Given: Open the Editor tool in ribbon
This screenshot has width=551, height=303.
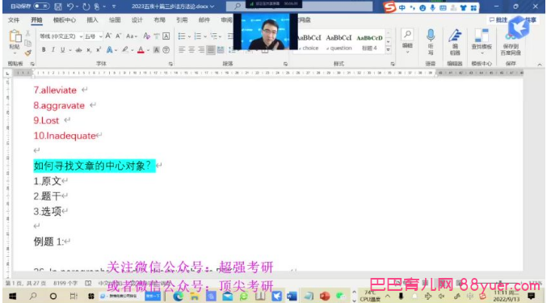Looking at the screenshot, I should coord(455,42).
